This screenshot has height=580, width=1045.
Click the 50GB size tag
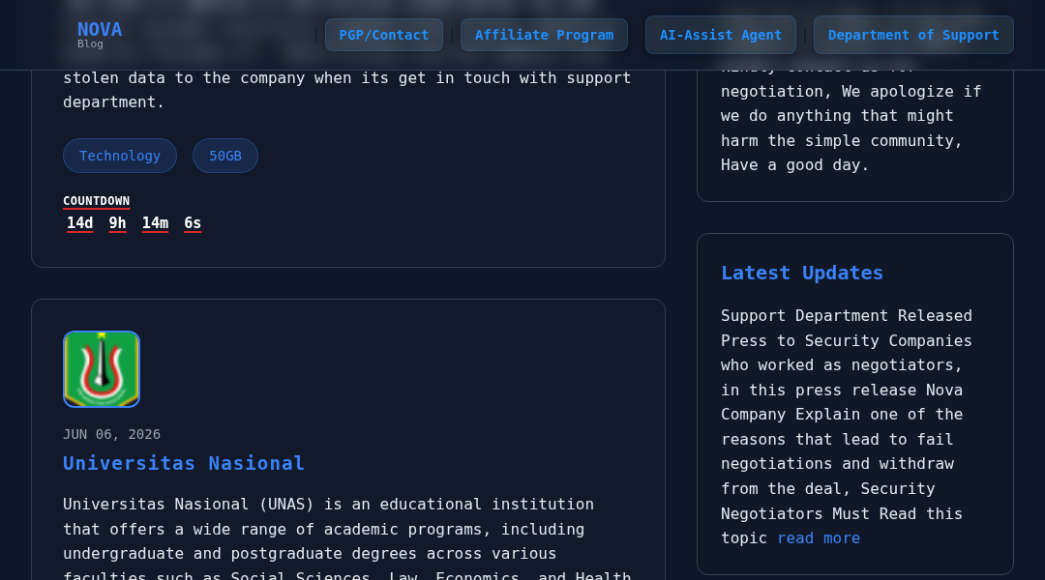click(225, 156)
